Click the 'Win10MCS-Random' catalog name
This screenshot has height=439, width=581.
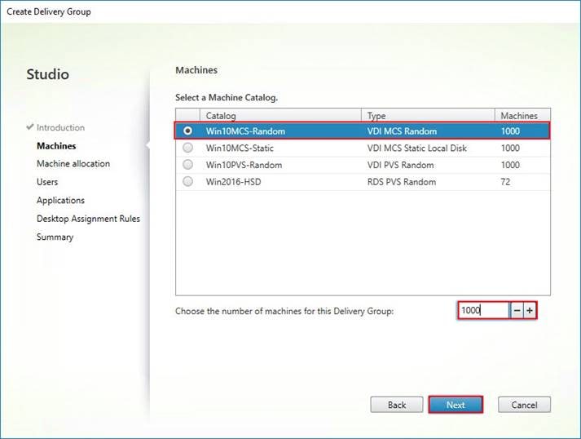pyautogui.click(x=245, y=131)
